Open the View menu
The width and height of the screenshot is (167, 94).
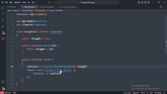click(x=24, y=2)
